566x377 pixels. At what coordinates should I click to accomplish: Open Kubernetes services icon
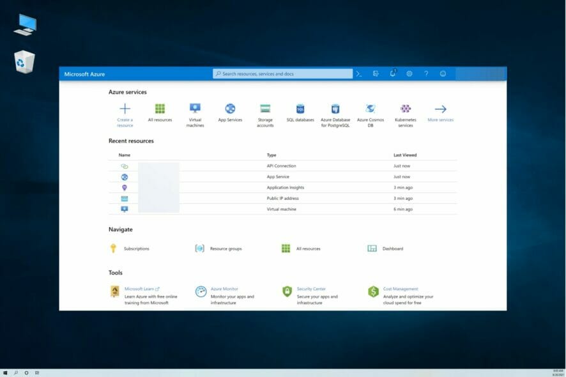point(406,109)
